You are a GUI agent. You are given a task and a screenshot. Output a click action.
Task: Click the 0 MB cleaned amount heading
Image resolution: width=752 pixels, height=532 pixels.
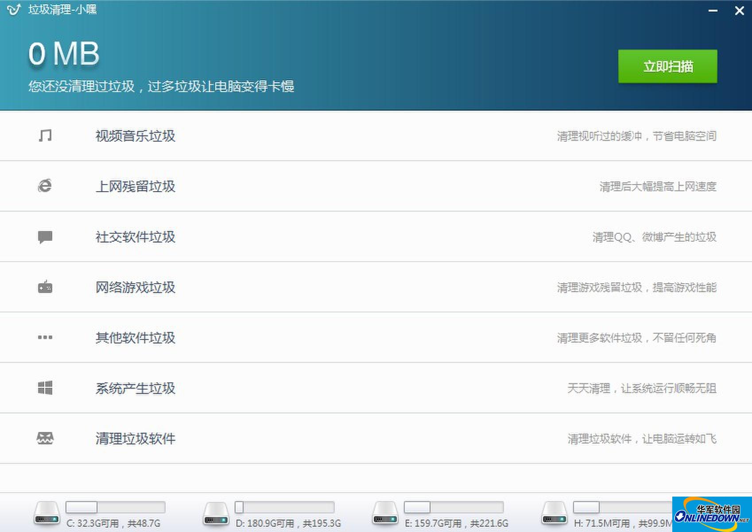tap(64, 54)
